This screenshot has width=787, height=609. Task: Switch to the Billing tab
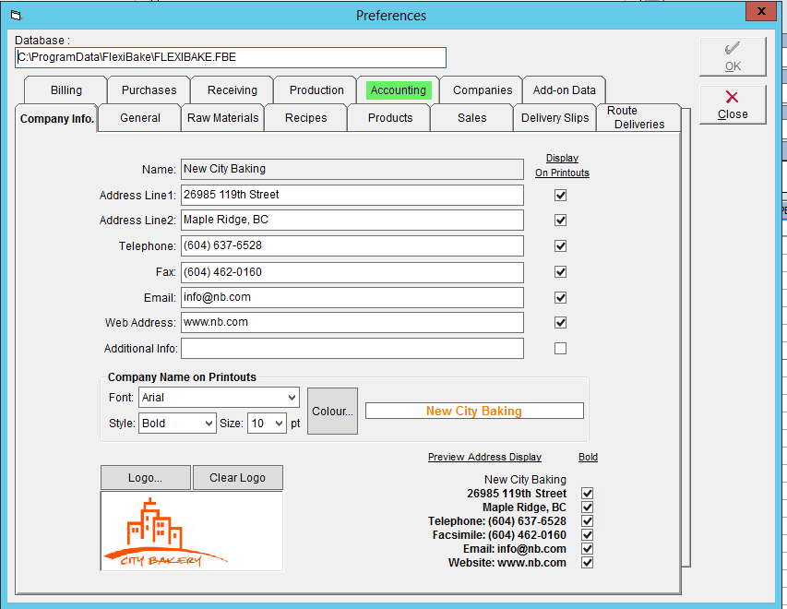[x=66, y=90]
